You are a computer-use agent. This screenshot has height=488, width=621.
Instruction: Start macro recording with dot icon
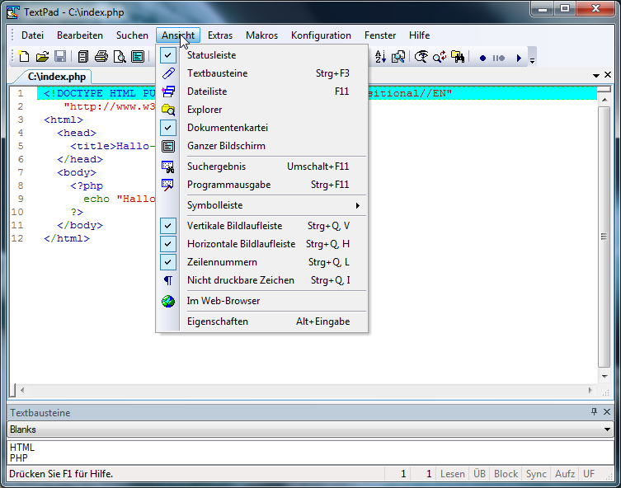[482, 59]
